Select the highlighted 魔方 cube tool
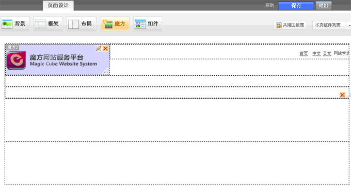Image resolution: width=351 pixels, height=186 pixels. [115, 24]
